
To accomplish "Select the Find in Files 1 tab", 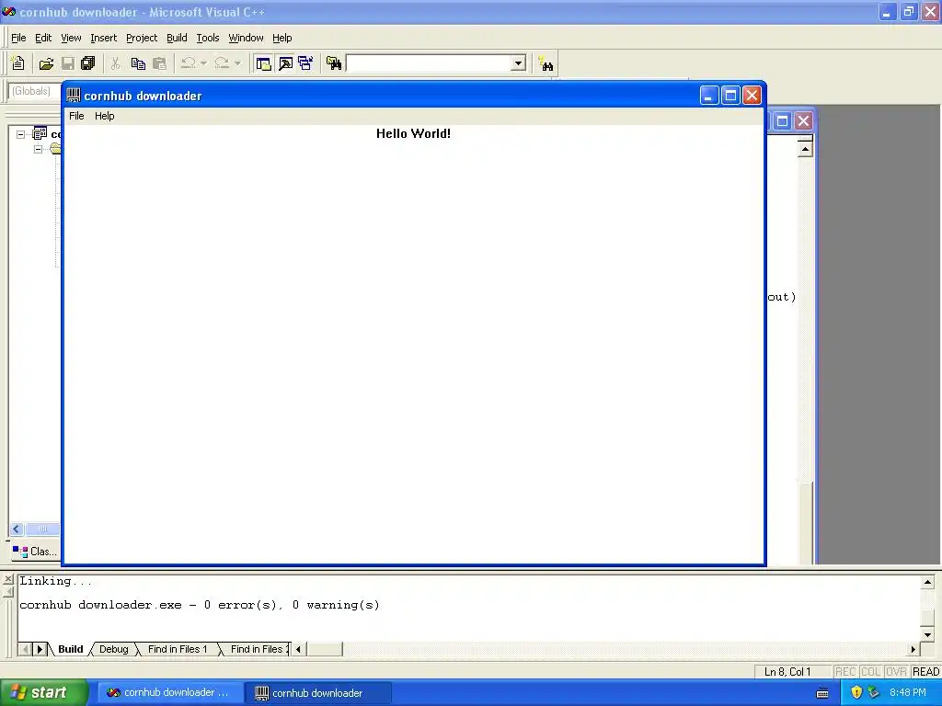I will [x=178, y=649].
